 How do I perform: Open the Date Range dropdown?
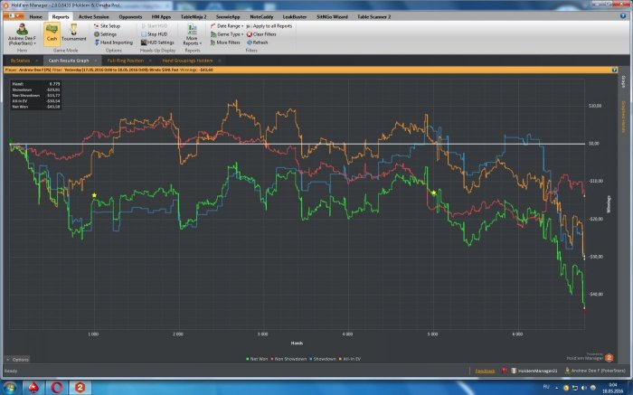tap(225, 26)
